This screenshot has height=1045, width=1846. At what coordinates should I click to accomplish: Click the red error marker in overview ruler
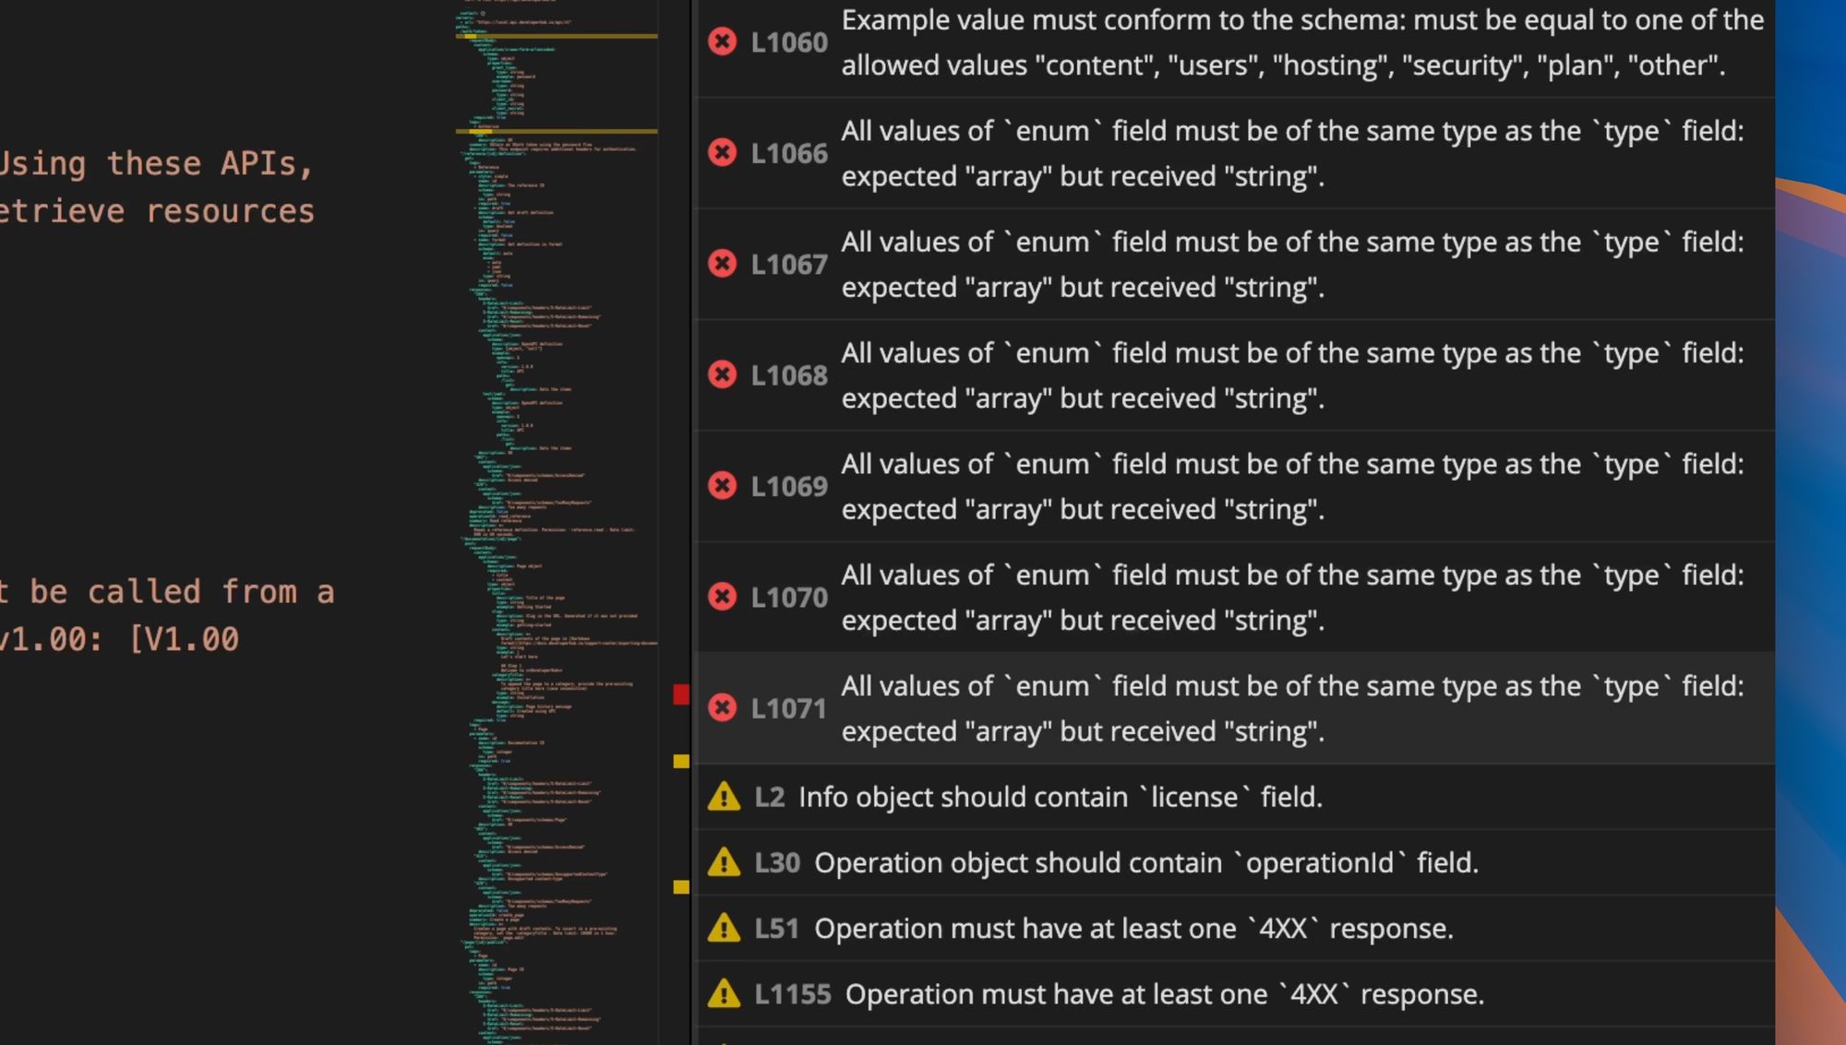tap(681, 695)
